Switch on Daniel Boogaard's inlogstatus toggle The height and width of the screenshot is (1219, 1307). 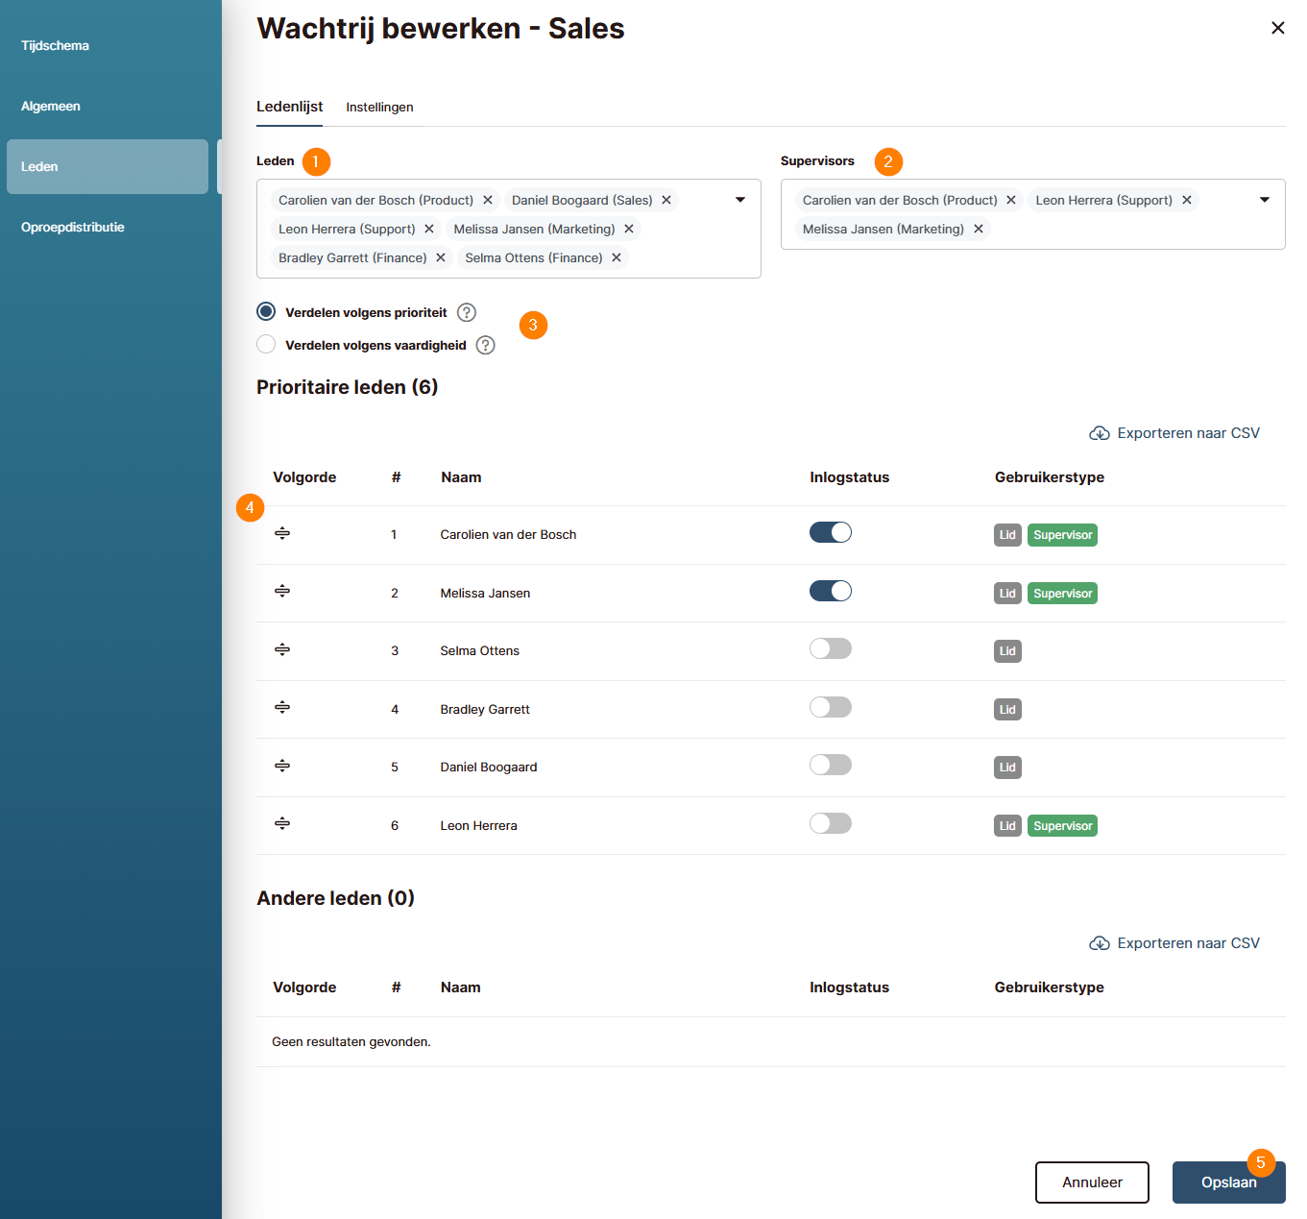pyautogui.click(x=831, y=766)
